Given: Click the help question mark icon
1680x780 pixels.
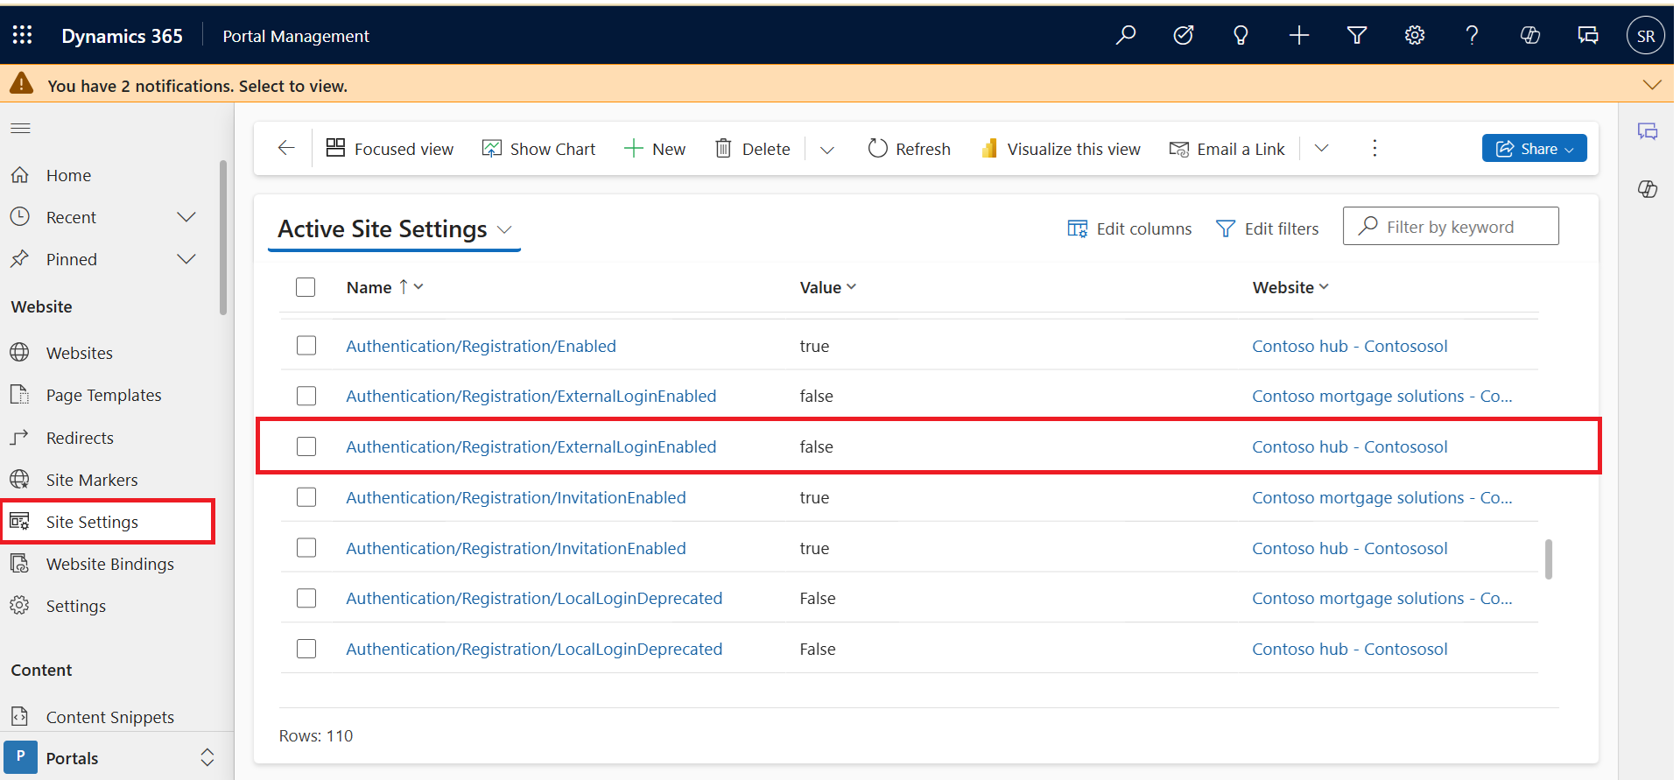Looking at the screenshot, I should coord(1472,35).
